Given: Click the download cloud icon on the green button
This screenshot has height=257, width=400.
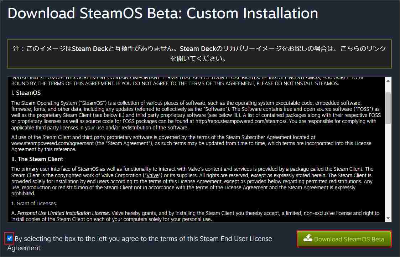Looking at the screenshot, I should [308, 239].
